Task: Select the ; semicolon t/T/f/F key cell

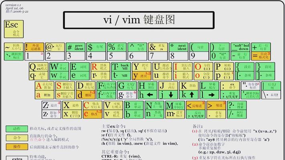Action: 230,94
